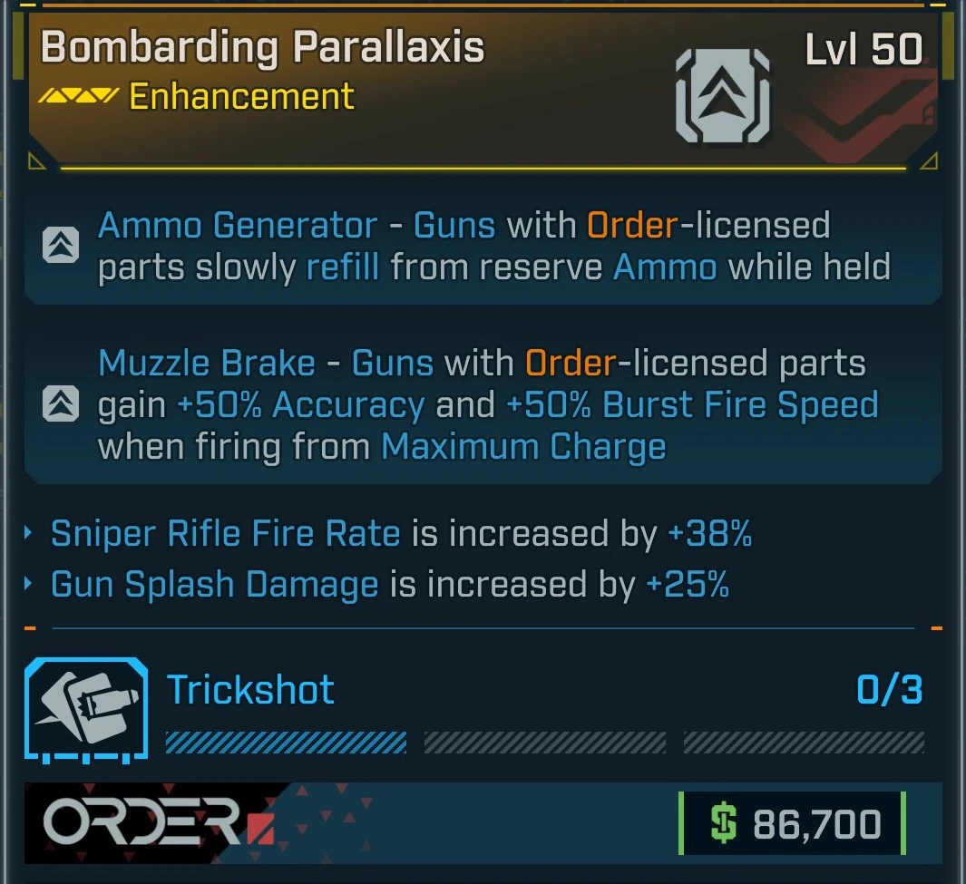Click the large Enhancement item icon
Screen dimensions: 966x884
[x=723, y=96]
